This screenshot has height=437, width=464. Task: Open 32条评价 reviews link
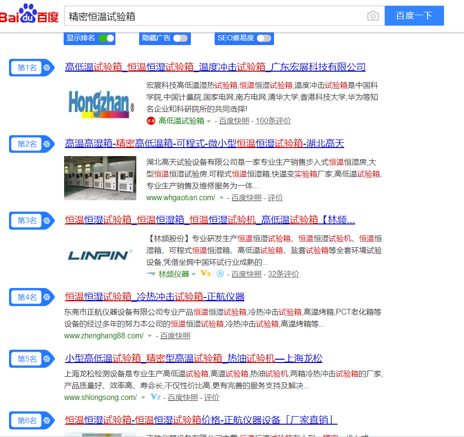(x=284, y=274)
